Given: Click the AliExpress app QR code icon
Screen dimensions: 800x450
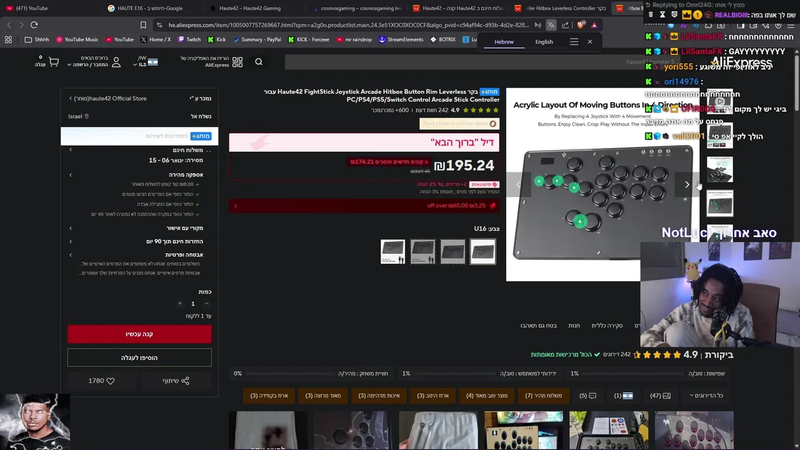Looking at the screenshot, I should click(x=237, y=62).
